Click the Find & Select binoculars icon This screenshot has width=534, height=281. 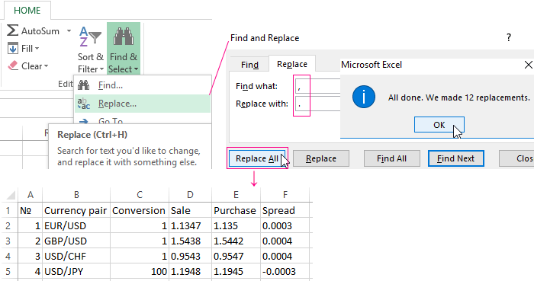pos(124,37)
